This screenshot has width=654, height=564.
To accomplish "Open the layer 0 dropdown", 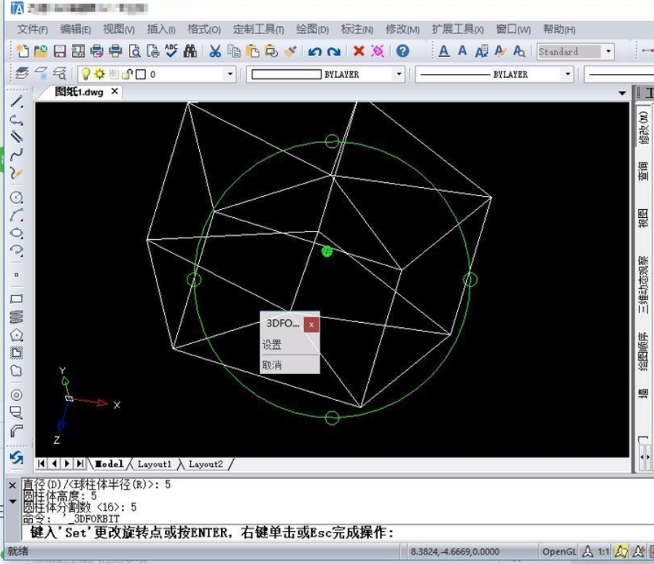I will click(x=230, y=74).
